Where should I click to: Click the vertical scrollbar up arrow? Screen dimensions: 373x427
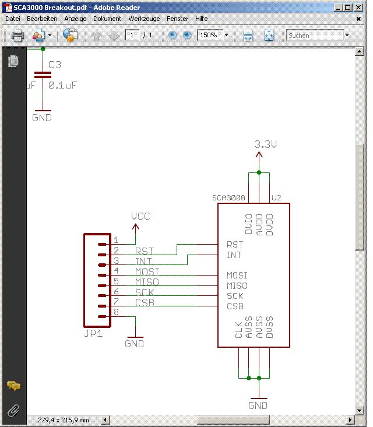[360, 51]
